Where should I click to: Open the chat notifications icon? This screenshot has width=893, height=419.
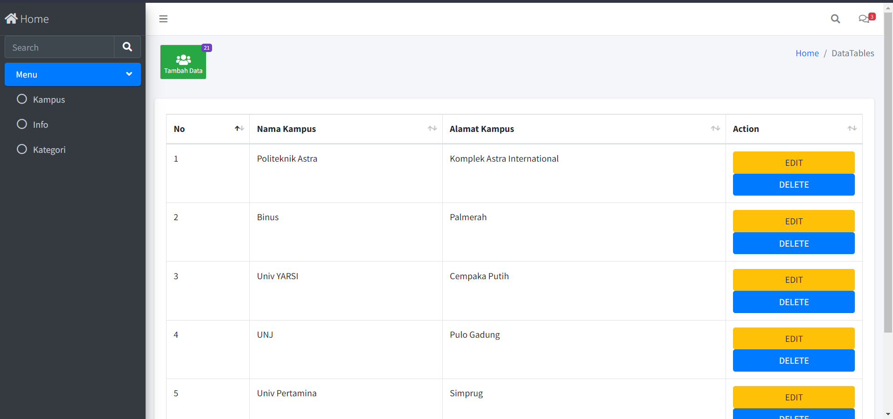[864, 19]
